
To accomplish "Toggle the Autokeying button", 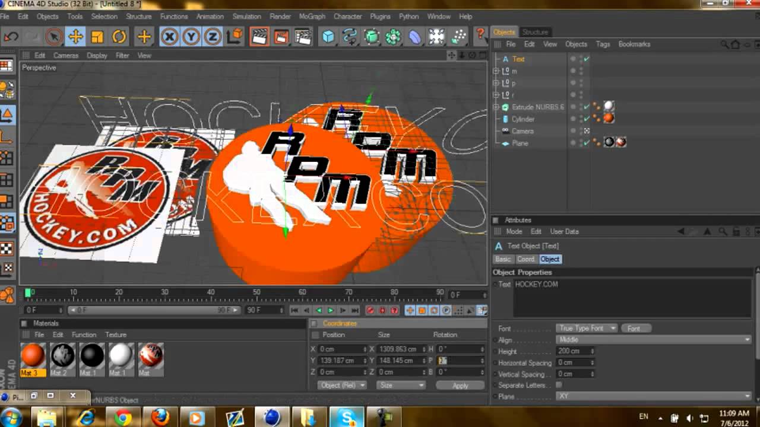I will point(382,310).
